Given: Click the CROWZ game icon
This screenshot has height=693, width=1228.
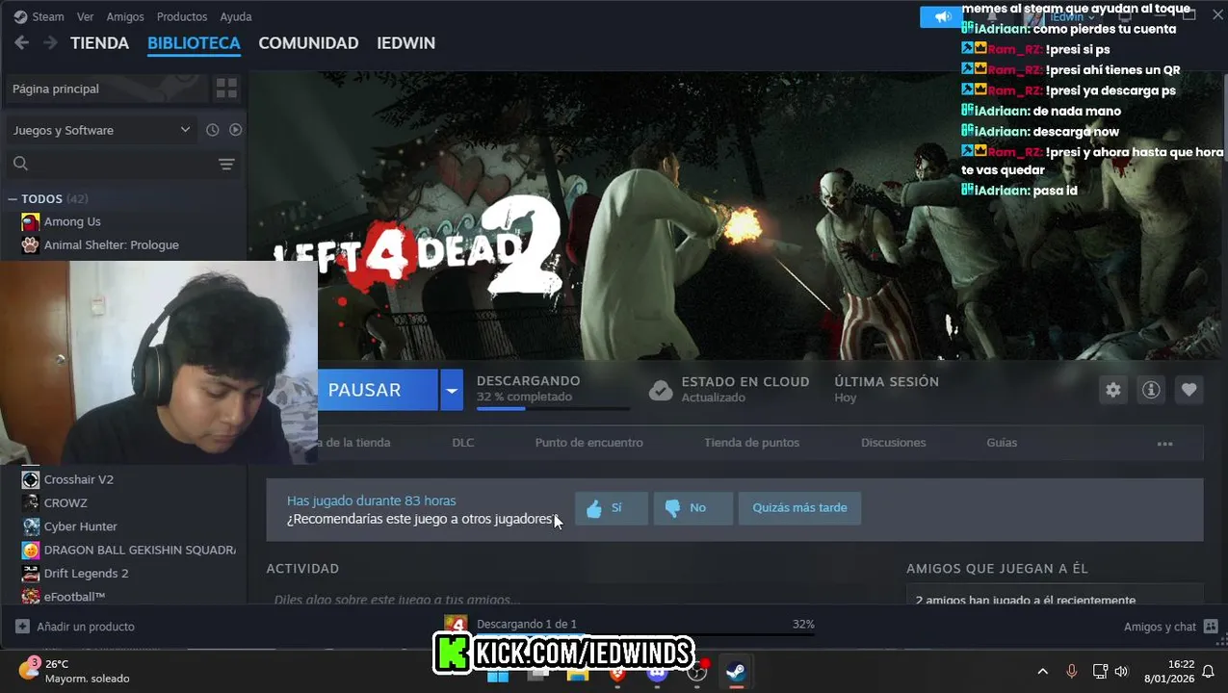Looking at the screenshot, I should (x=30, y=502).
